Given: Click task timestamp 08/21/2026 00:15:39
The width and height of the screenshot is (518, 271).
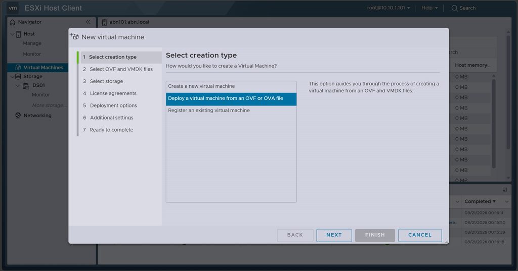Looking at the screenshot, I should click(485, 232).
